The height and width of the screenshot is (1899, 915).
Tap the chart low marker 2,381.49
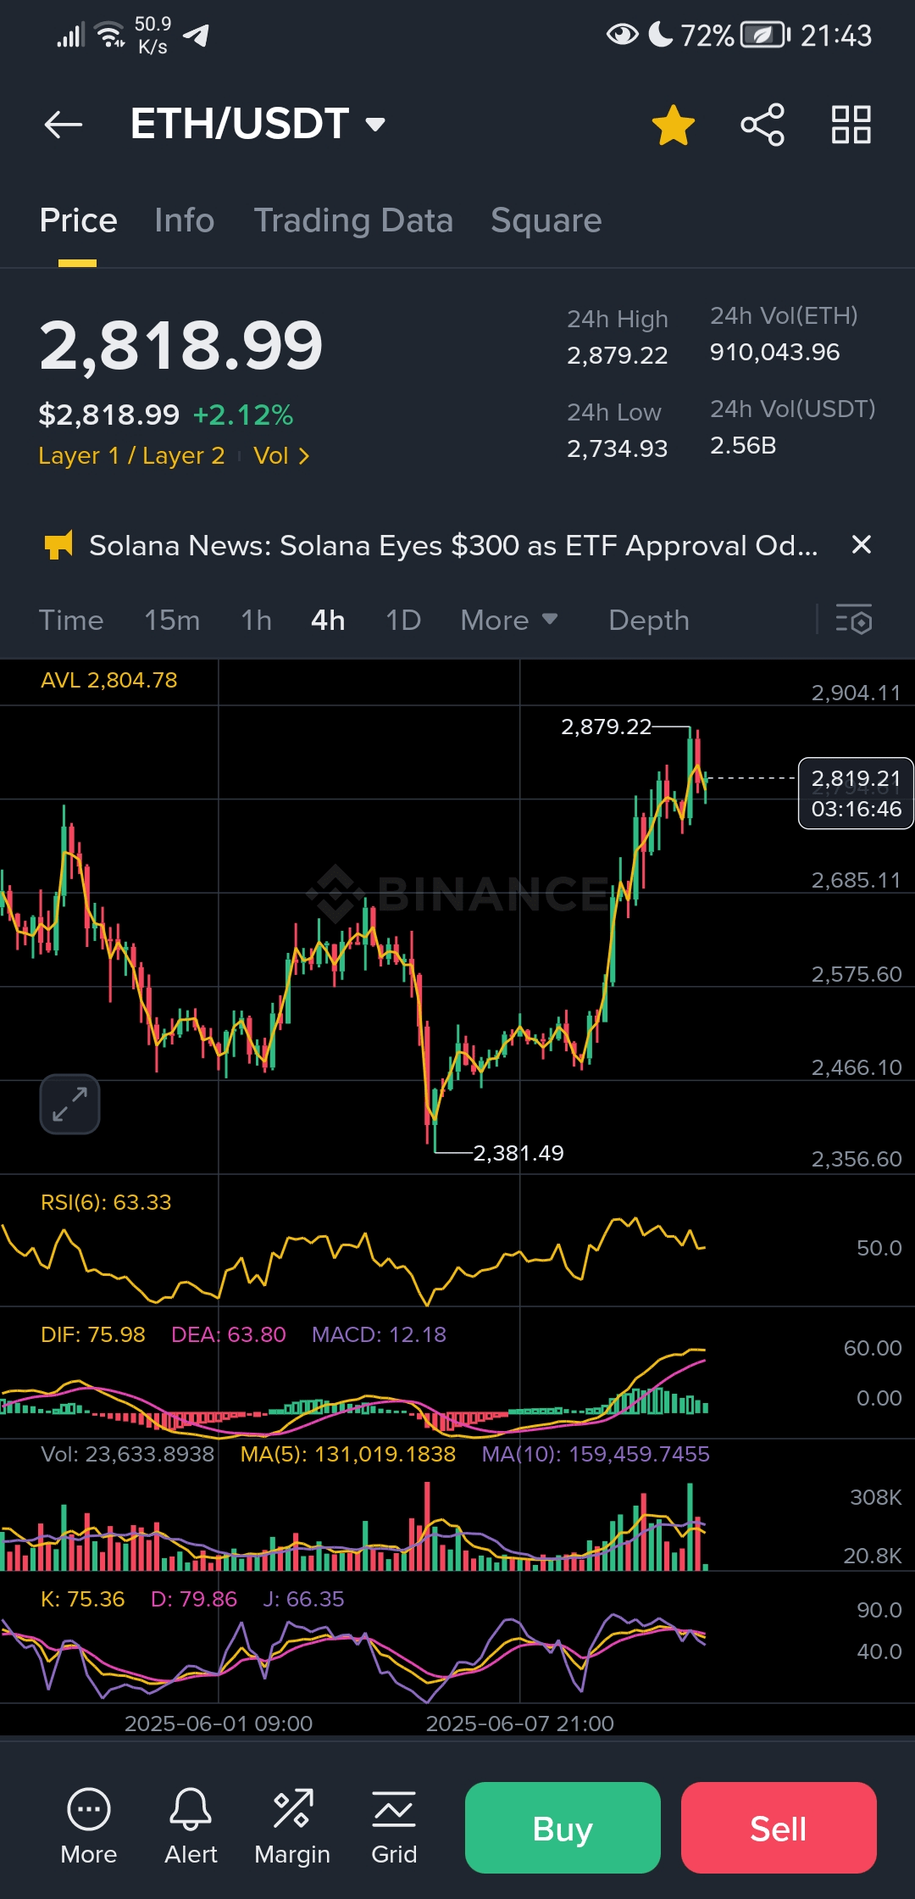[x=518, y=1153]
